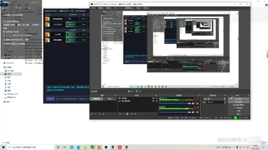
Task: Move scene up with the arrow icon
Action: [x=99, y=114]
